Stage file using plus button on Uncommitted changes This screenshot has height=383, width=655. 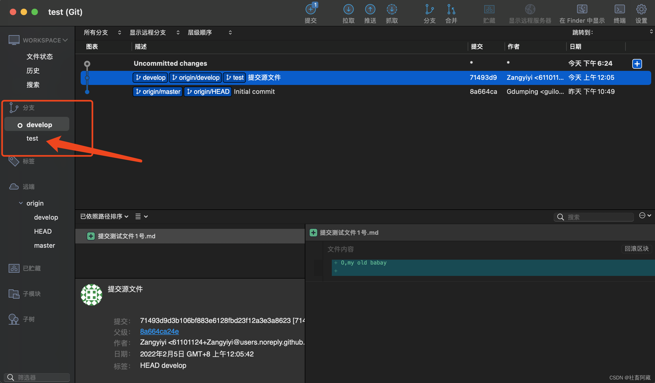click(637, 64)
